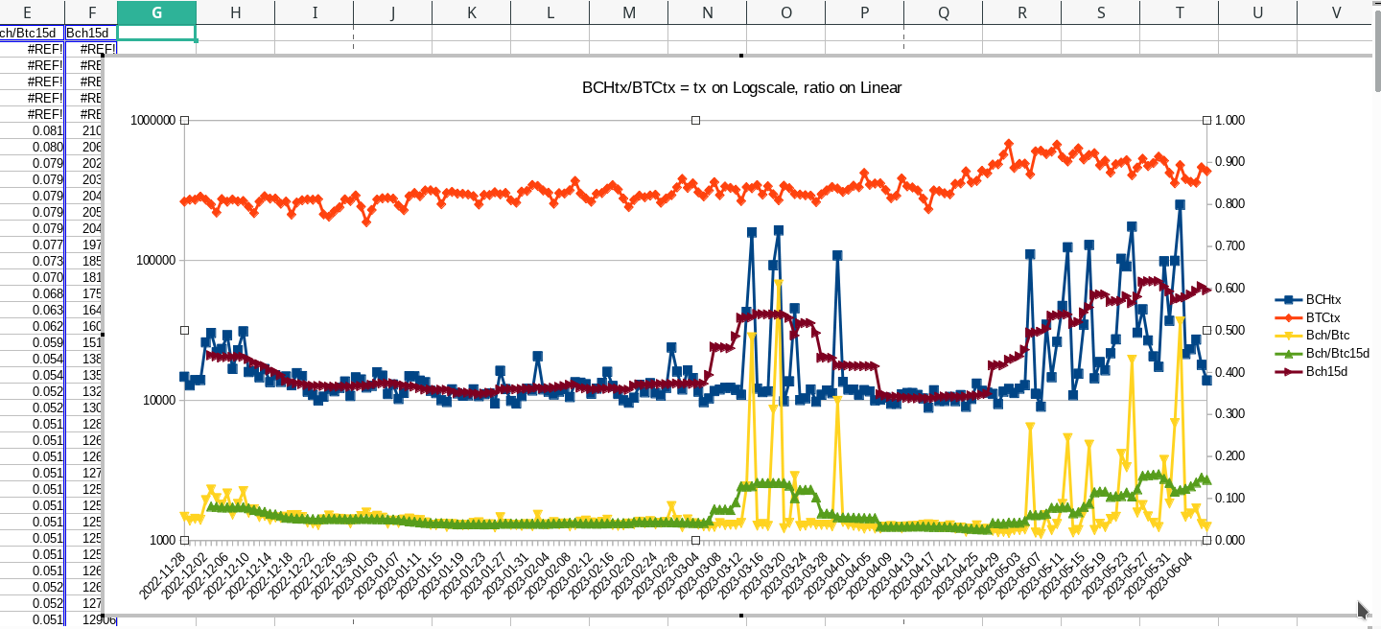Click the 2022-11-28 date axis label
Screen dimensions: 1381x629
(x=163, y=576)
